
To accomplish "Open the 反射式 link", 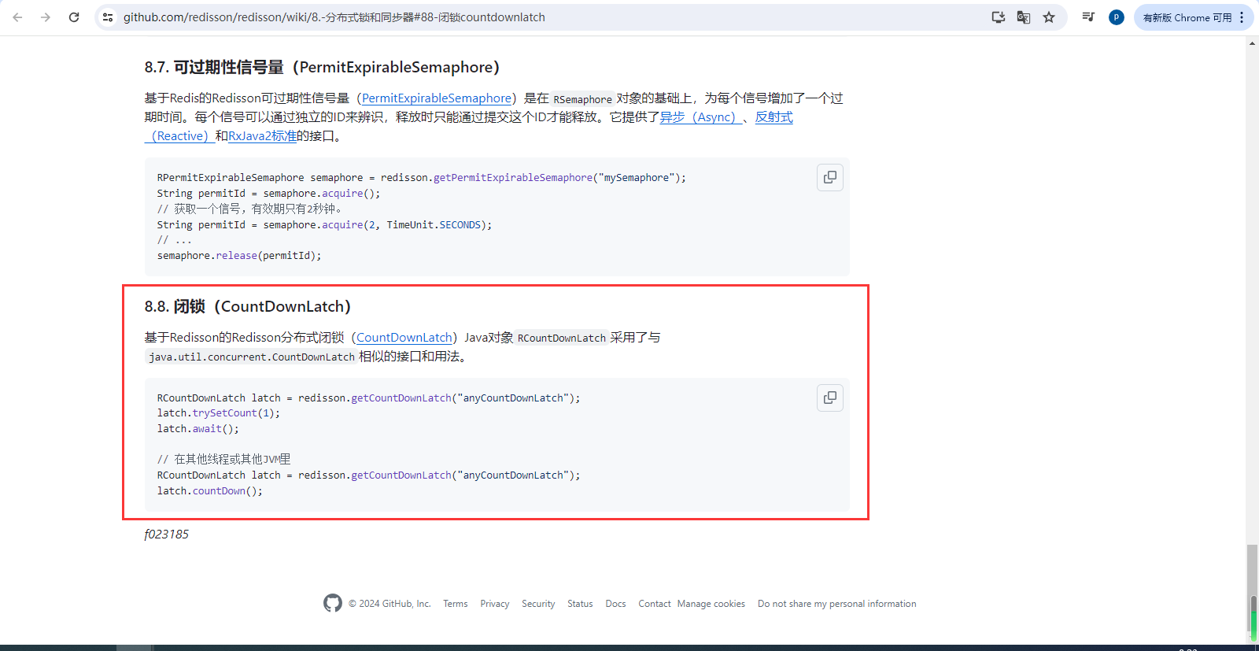I will (x=774, y=117).
